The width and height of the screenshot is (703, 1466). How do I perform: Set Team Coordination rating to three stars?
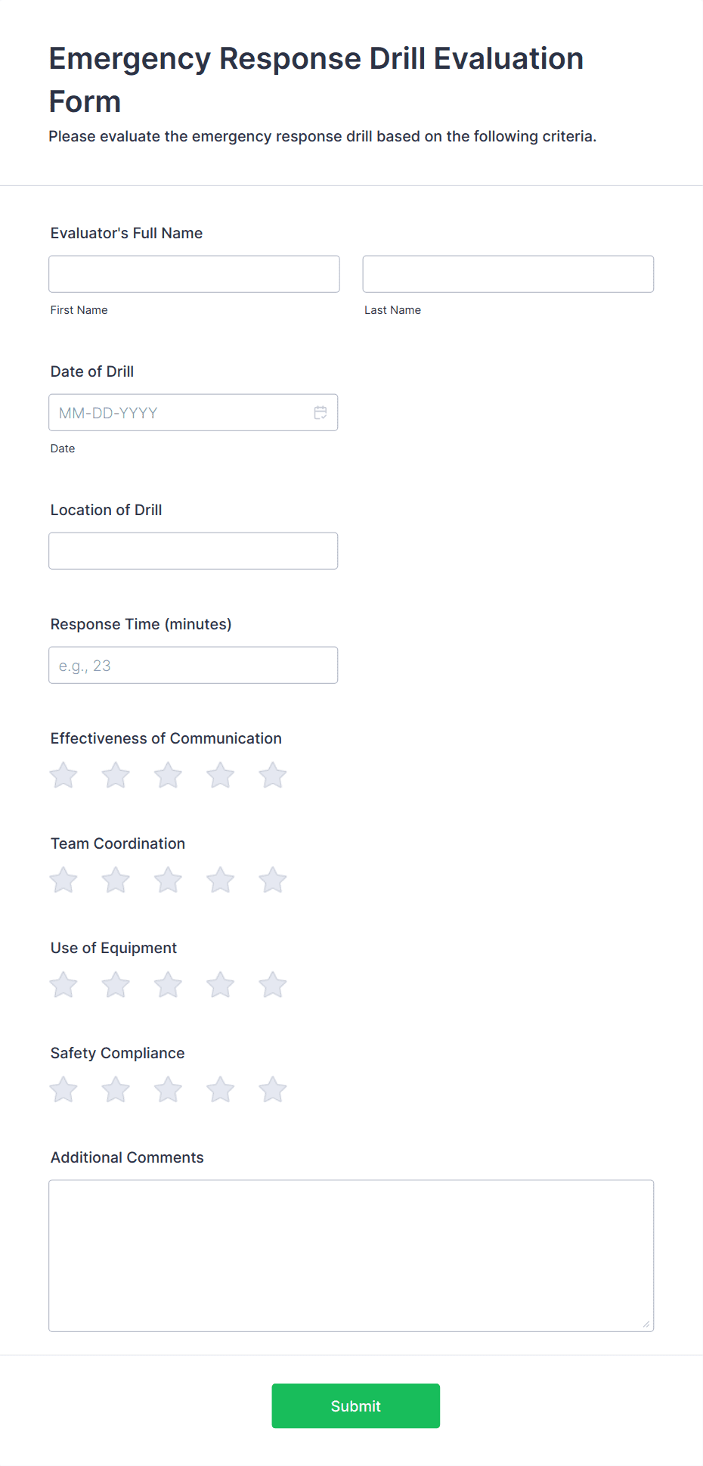(x=168, y=880)
